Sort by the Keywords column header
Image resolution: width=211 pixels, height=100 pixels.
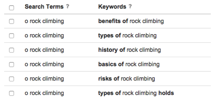click(112, 7)
